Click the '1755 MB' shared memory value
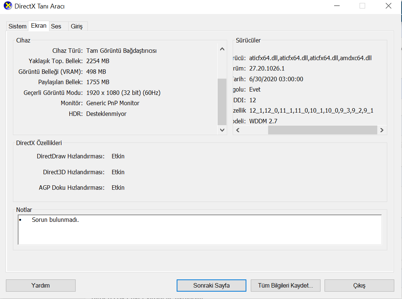This screenshot has width=402, height=299. pos(98,82)
